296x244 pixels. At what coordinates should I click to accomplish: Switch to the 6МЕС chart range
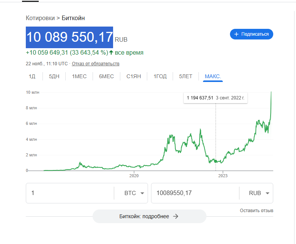(x=107, y=76)
